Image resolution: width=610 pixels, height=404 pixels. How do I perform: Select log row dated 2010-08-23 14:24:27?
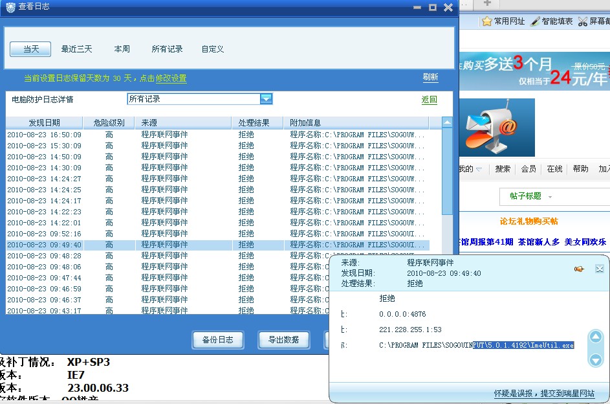217,179
